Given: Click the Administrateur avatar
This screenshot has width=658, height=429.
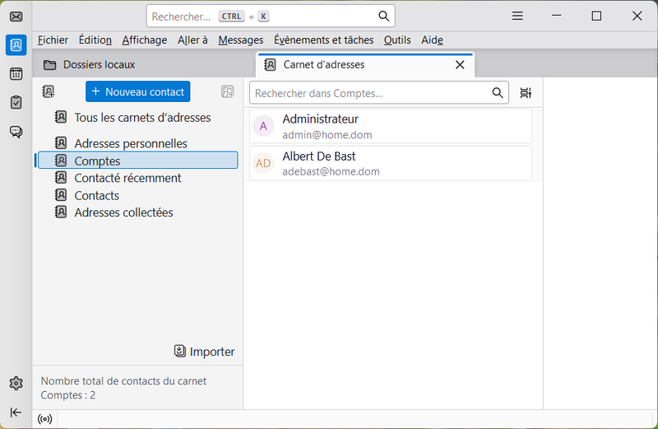Looking at the screenshot, I should (x=263, y=126).
